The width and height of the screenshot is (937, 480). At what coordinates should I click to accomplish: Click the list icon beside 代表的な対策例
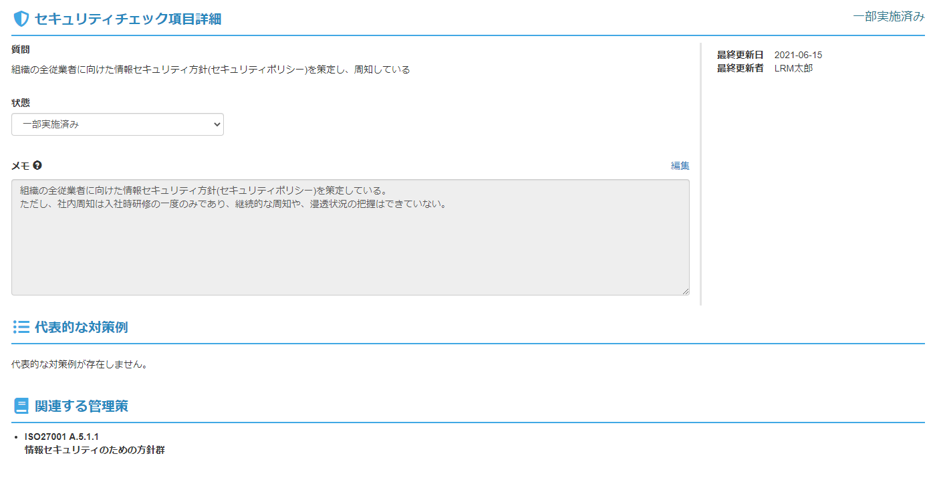point(21,327)
